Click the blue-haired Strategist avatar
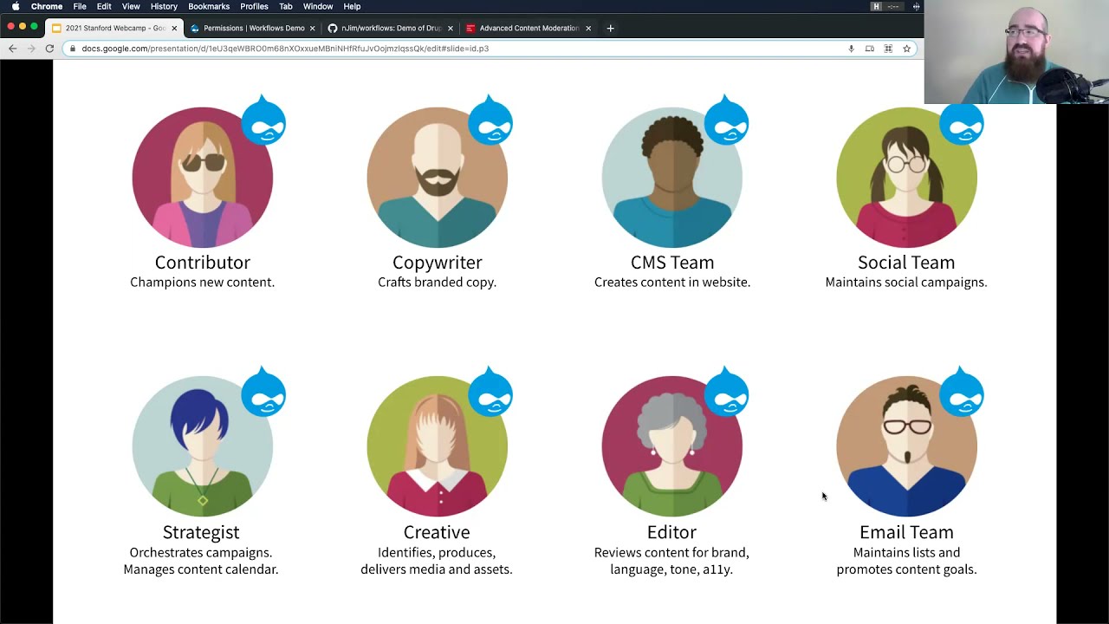 (202, 446)
